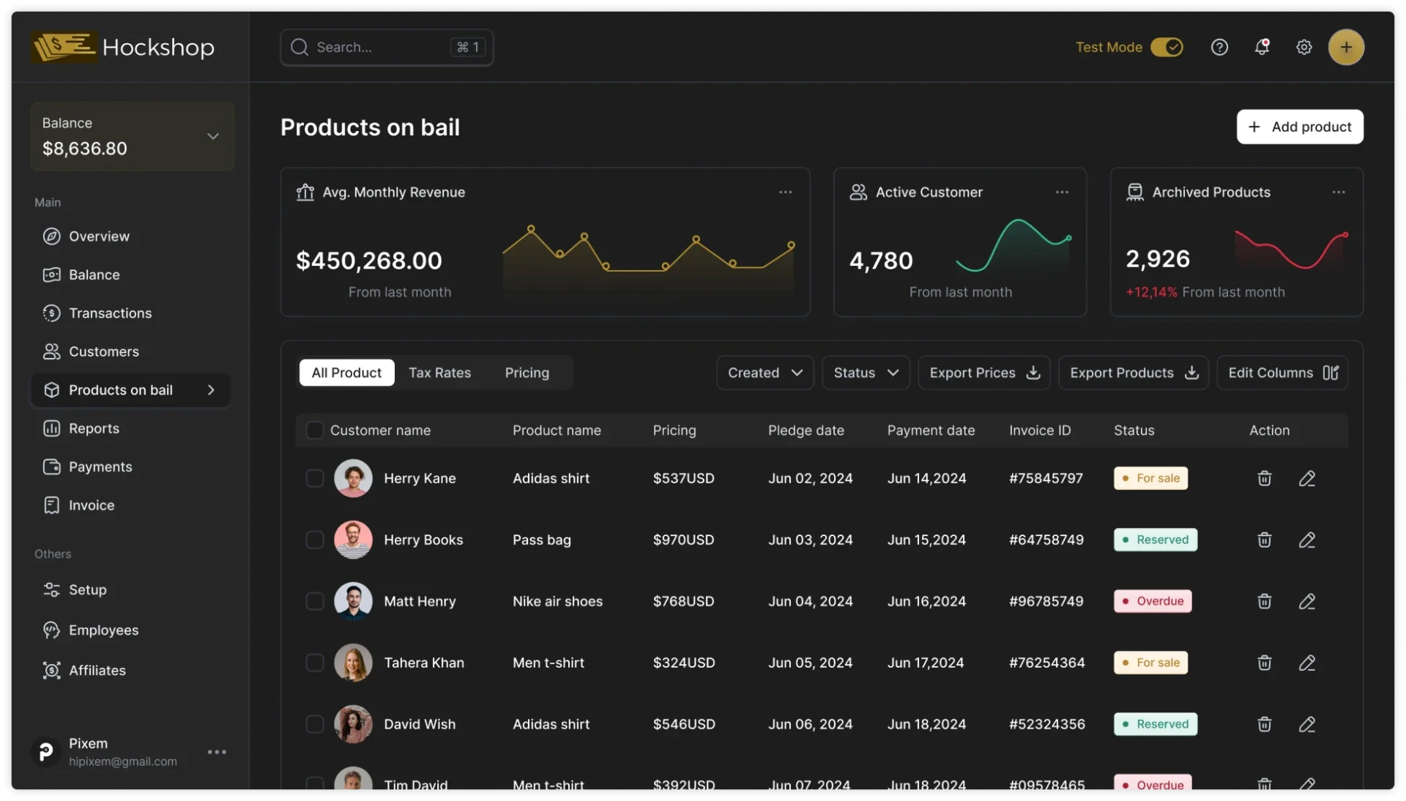
Task: Open Avg. Monthly Revenue card options
Action: [785, 192]
